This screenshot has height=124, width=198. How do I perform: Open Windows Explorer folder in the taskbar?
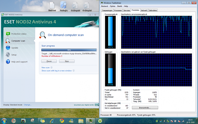coord(81,121)
